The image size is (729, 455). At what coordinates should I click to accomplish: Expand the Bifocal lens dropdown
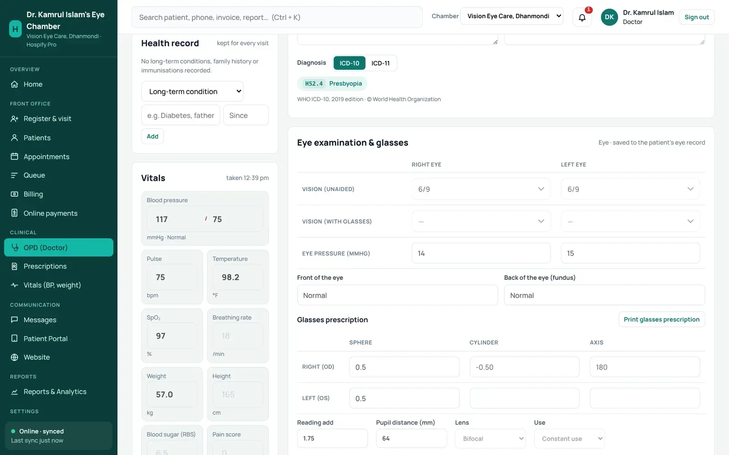pyautogui.click(x=491, y=439)
